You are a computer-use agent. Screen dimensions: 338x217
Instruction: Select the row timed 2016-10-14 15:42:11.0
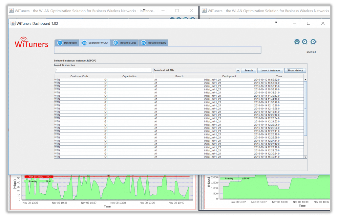click(179, 157)
